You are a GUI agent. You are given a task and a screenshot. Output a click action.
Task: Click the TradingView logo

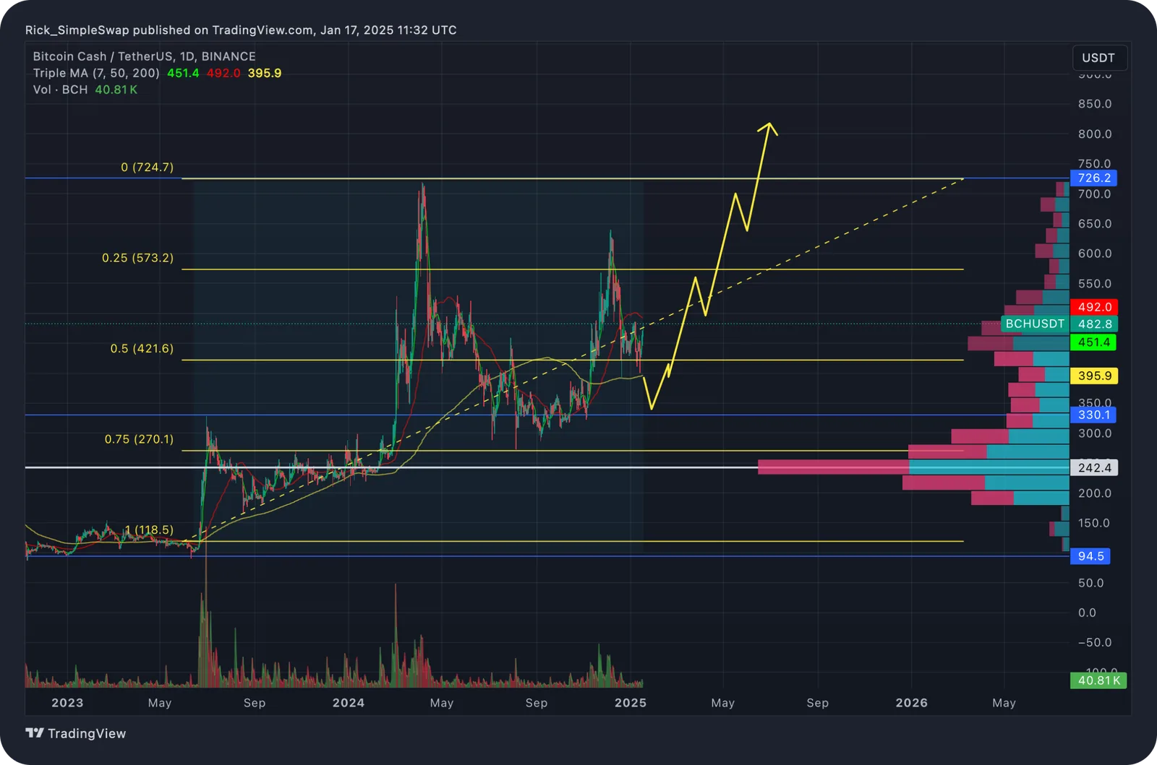click(x=76, y=733)
